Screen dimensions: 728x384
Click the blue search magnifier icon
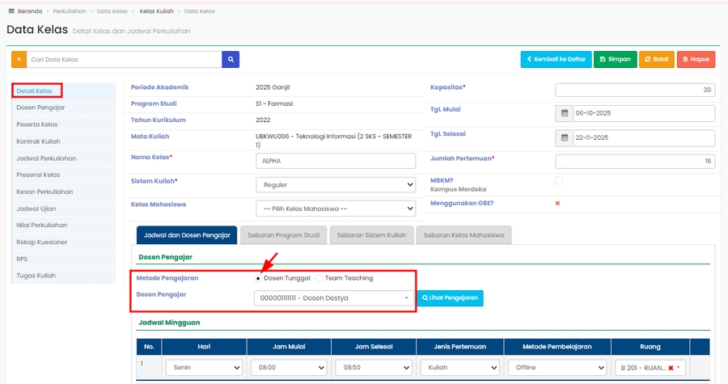(231, 60)
